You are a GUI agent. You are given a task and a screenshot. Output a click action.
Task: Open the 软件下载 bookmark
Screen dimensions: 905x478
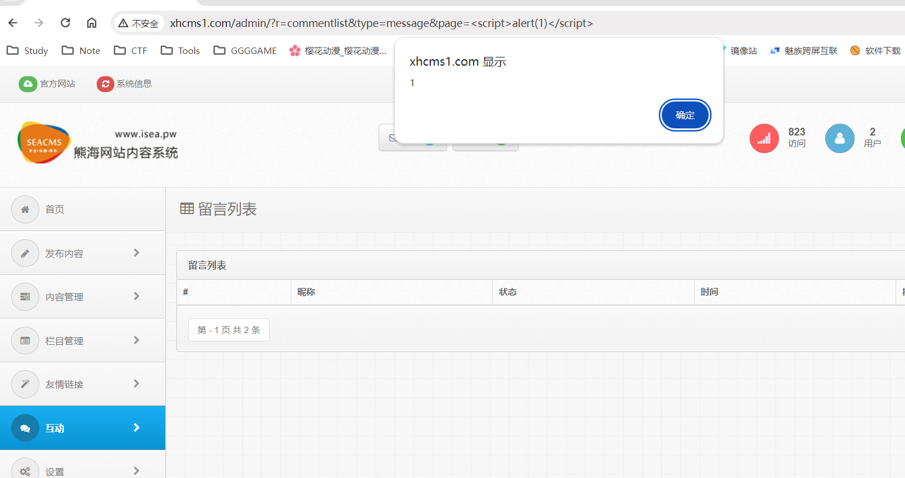click(x=875, y=50)
